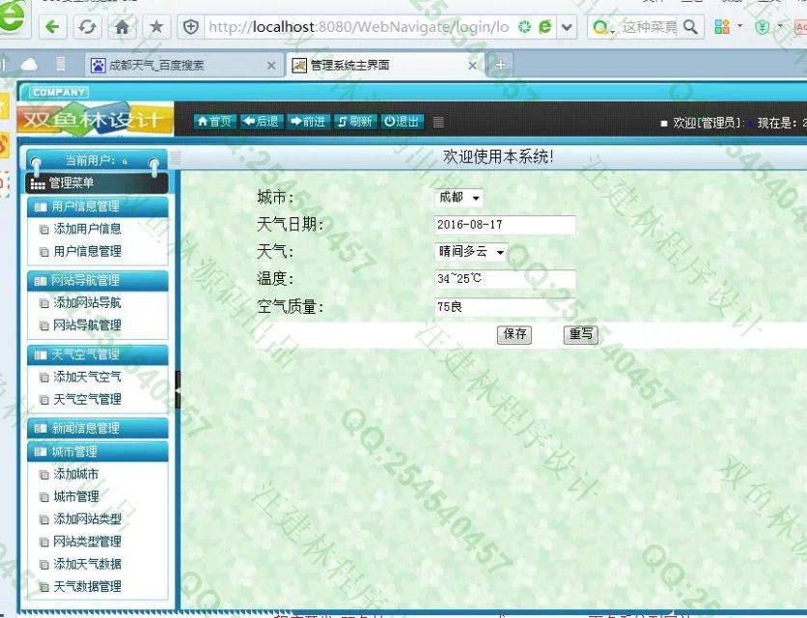Open the 城市 dropdown showing 成都

pos(459,198)
